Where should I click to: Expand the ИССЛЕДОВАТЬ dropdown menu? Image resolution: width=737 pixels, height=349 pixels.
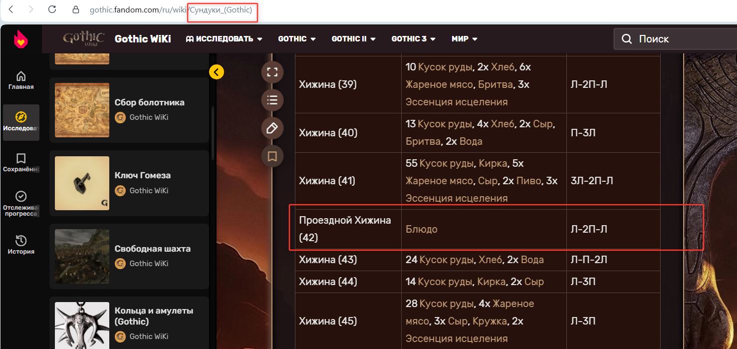pyautogui.click(x=224, y=39)
